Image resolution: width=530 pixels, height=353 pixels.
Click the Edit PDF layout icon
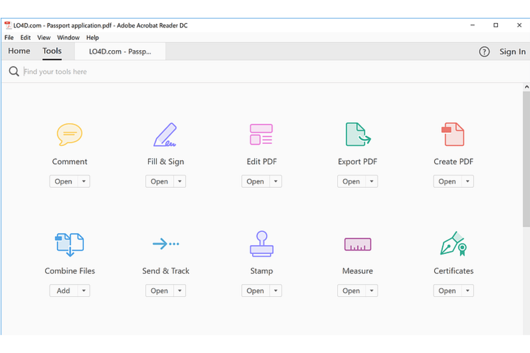pos(261,134)
